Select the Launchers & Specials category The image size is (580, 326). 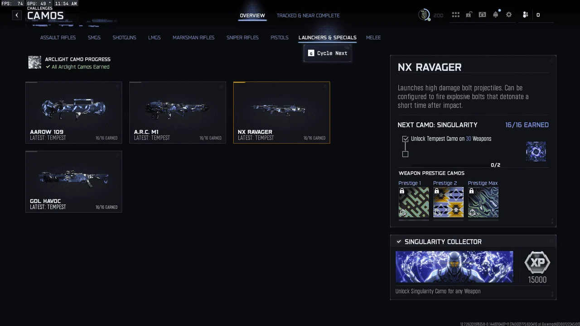(x=328, y=38)
